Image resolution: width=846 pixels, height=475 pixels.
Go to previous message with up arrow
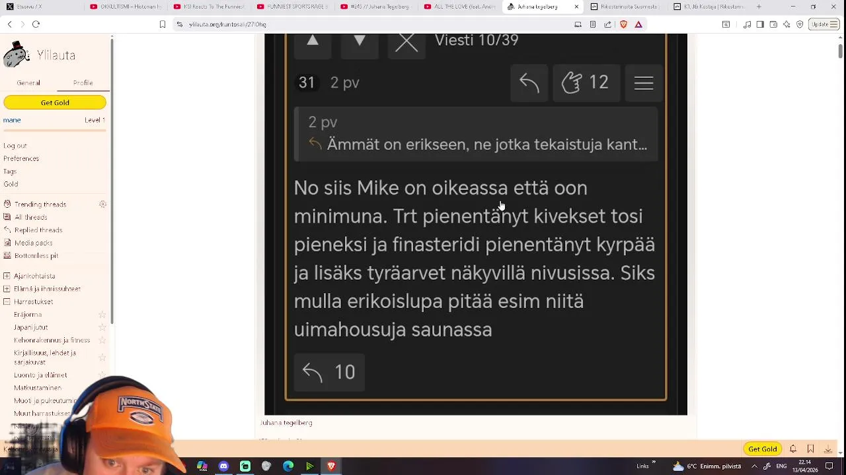pyautogui.click(x=313, y=42)
